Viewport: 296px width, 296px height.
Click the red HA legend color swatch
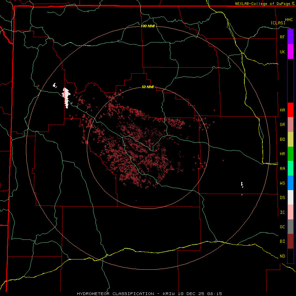click(x=290, y=110)
